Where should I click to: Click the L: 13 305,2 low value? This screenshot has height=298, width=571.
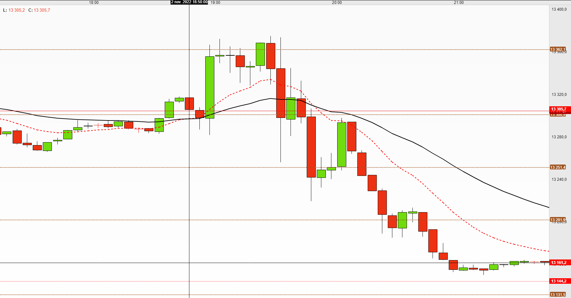click(x=14, y=10)
